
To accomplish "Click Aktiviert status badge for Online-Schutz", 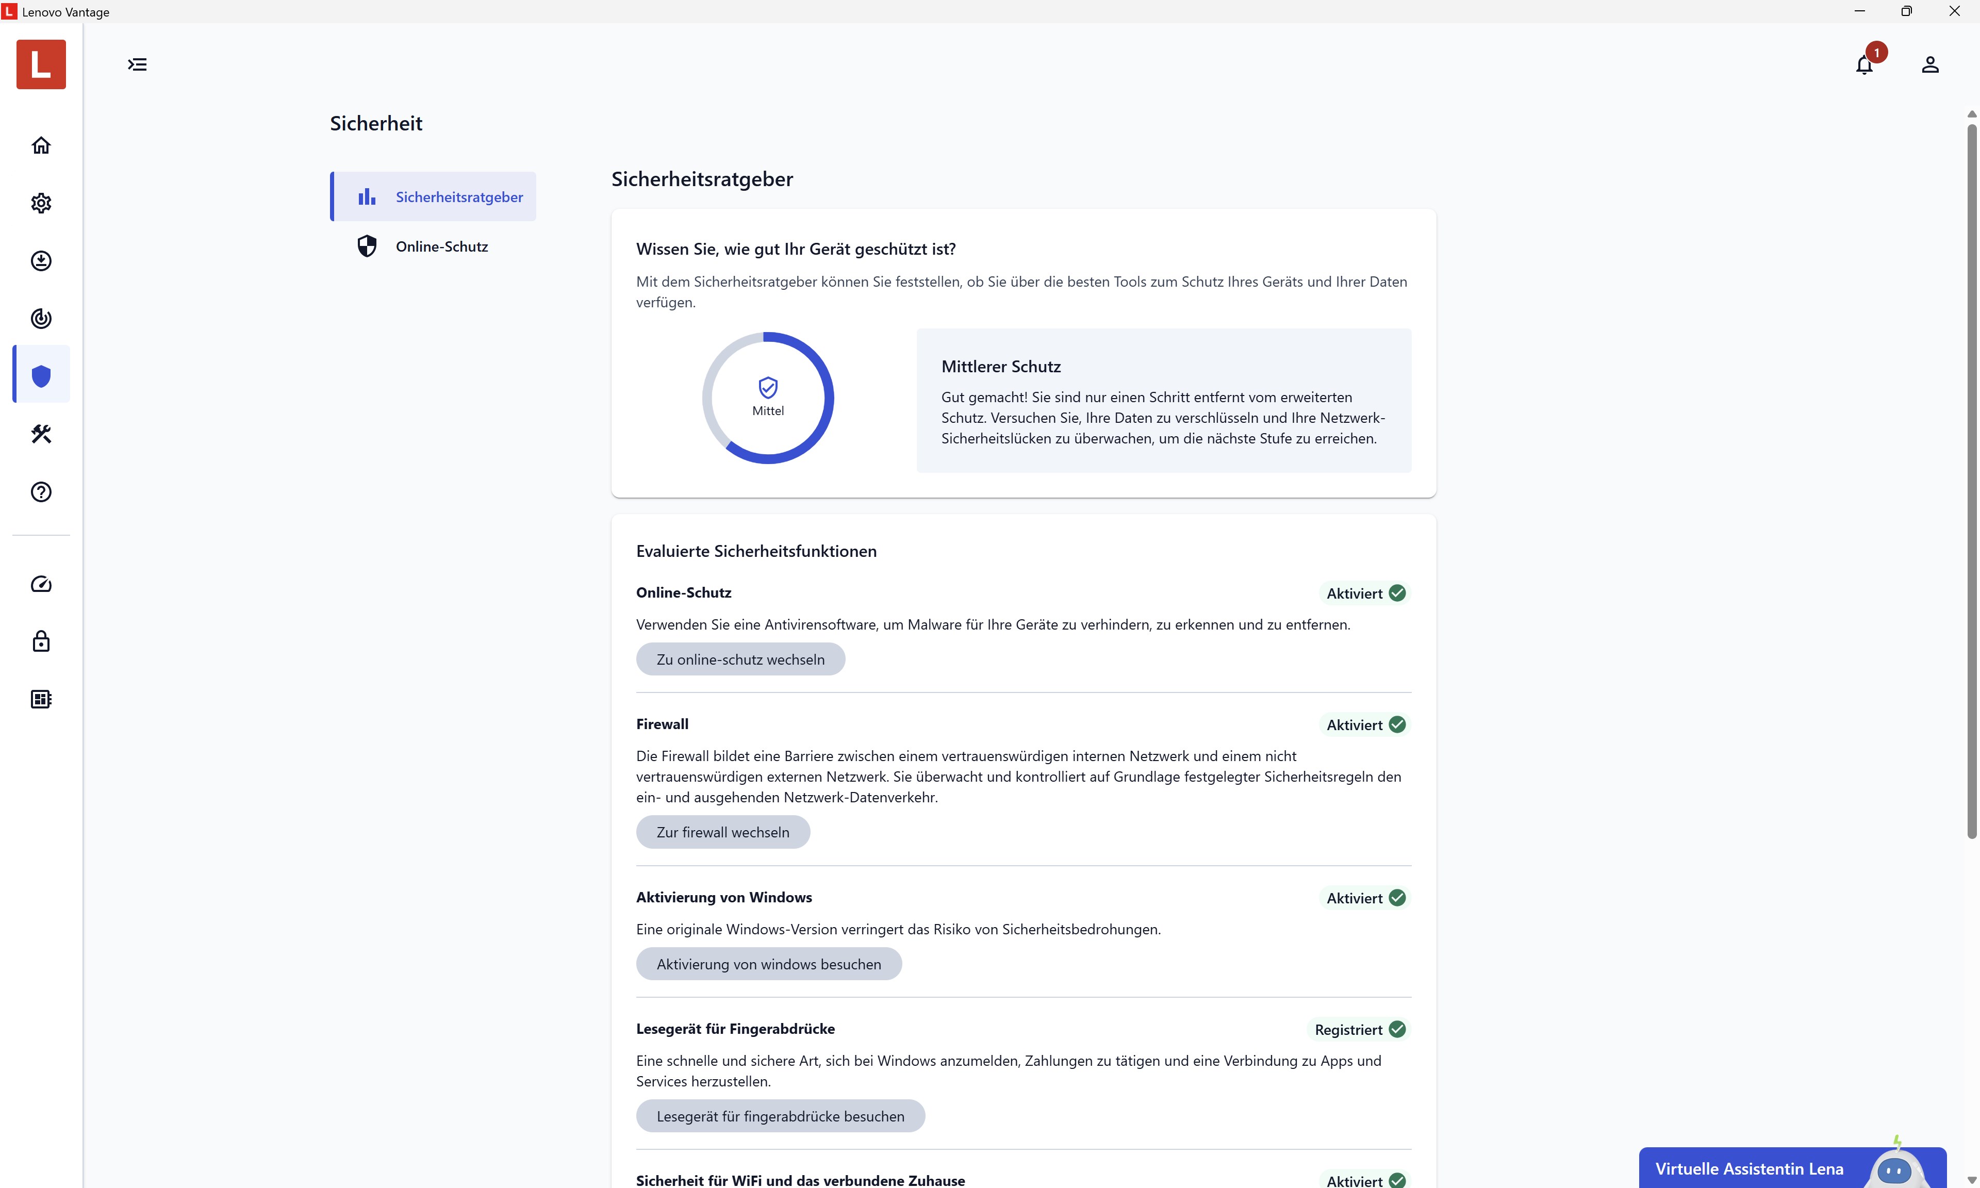I will 1364,593.
